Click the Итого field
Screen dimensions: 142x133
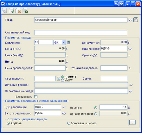click(50, 61)
